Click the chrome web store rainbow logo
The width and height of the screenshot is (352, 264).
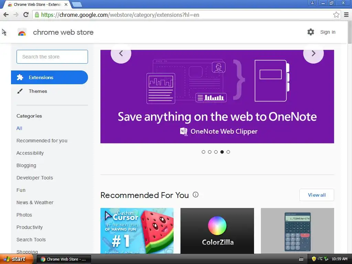22,32
